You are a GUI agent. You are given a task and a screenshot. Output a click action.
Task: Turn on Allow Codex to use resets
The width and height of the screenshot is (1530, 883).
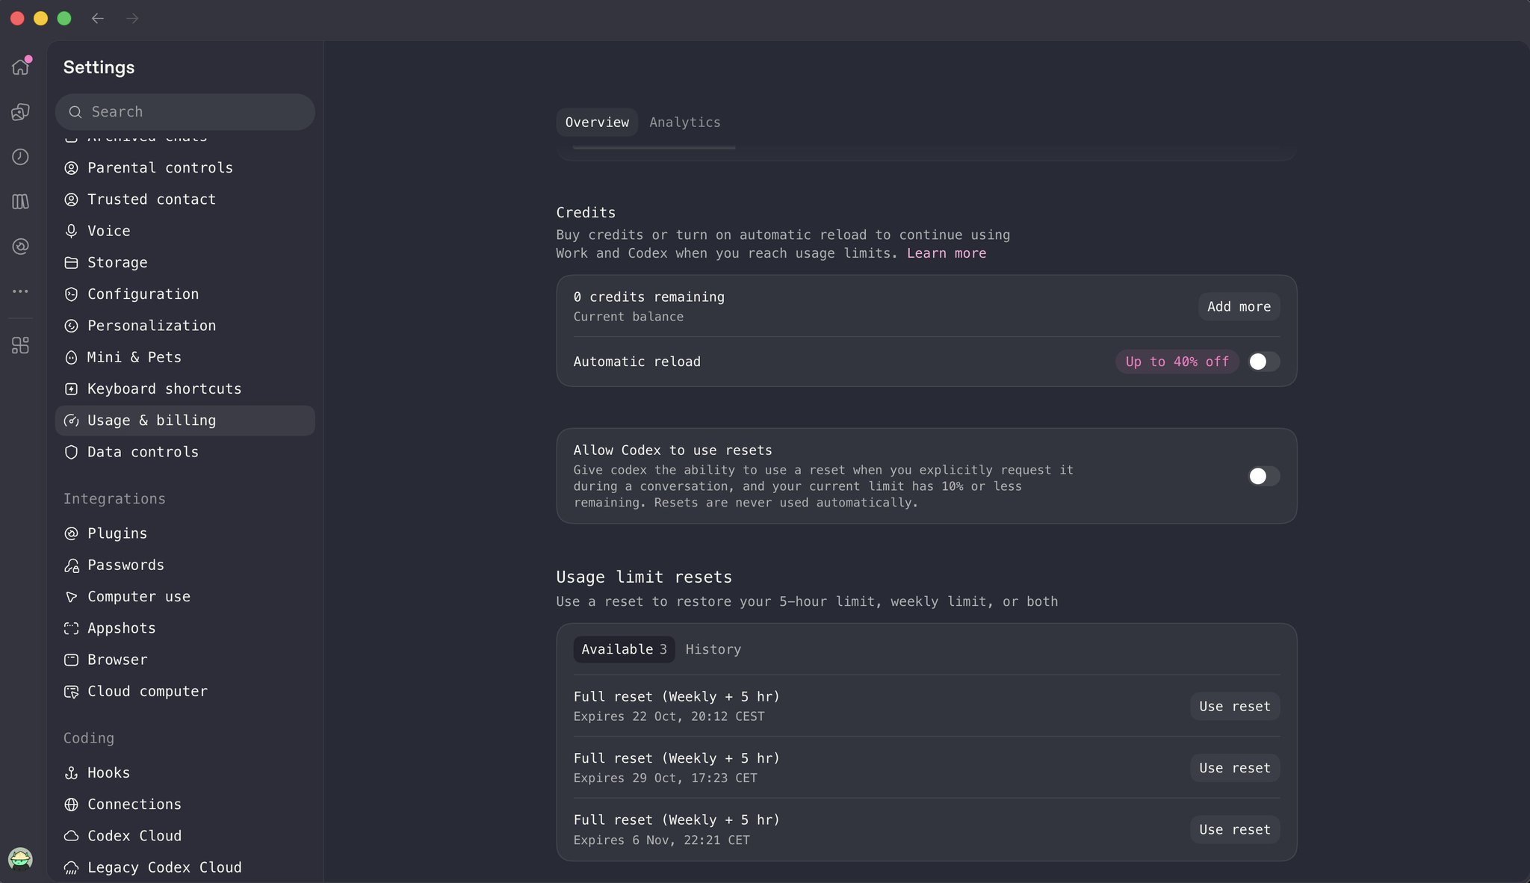(x=1263, y=476)
